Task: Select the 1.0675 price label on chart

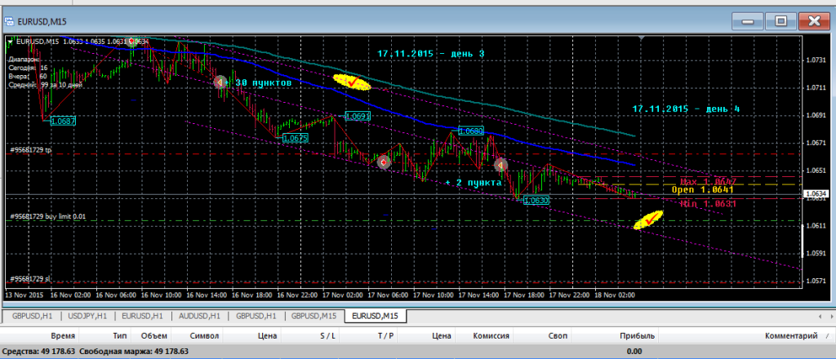Action: point(296,139)
